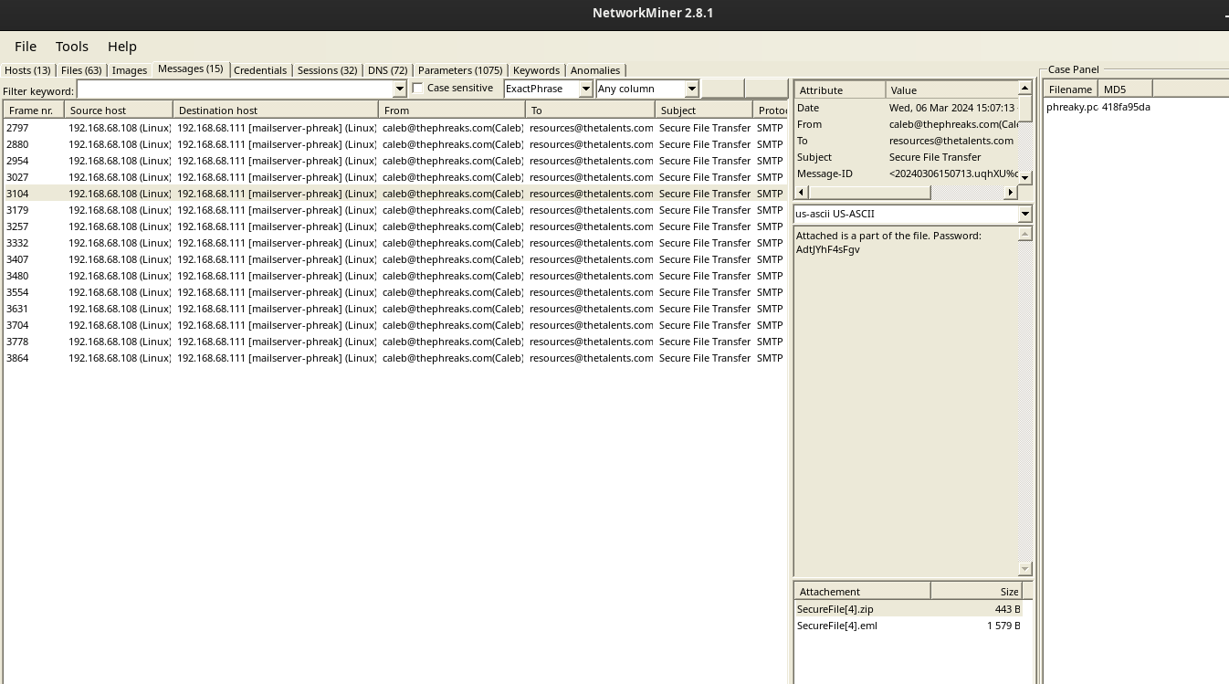1229x684 pixels.
Task: Select the message with frame number 3480
Action: pyautogui.click(x=395, y=276)
